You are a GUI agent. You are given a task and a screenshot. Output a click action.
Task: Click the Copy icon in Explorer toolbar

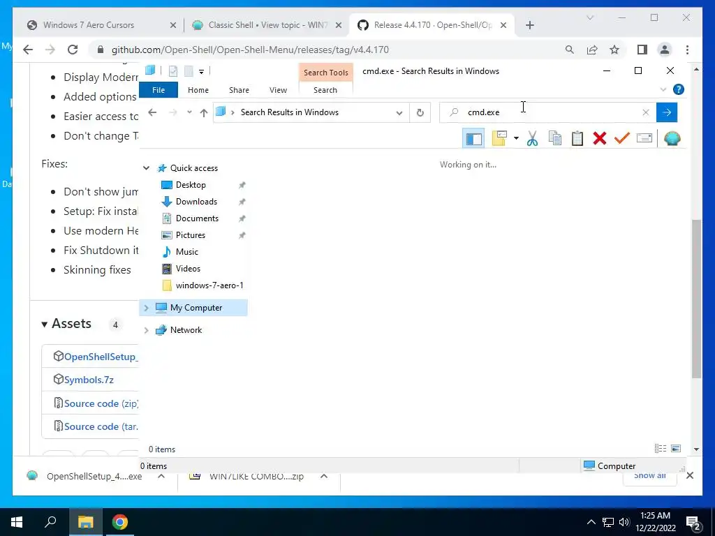pyautogui.click(x=554, y=138)
